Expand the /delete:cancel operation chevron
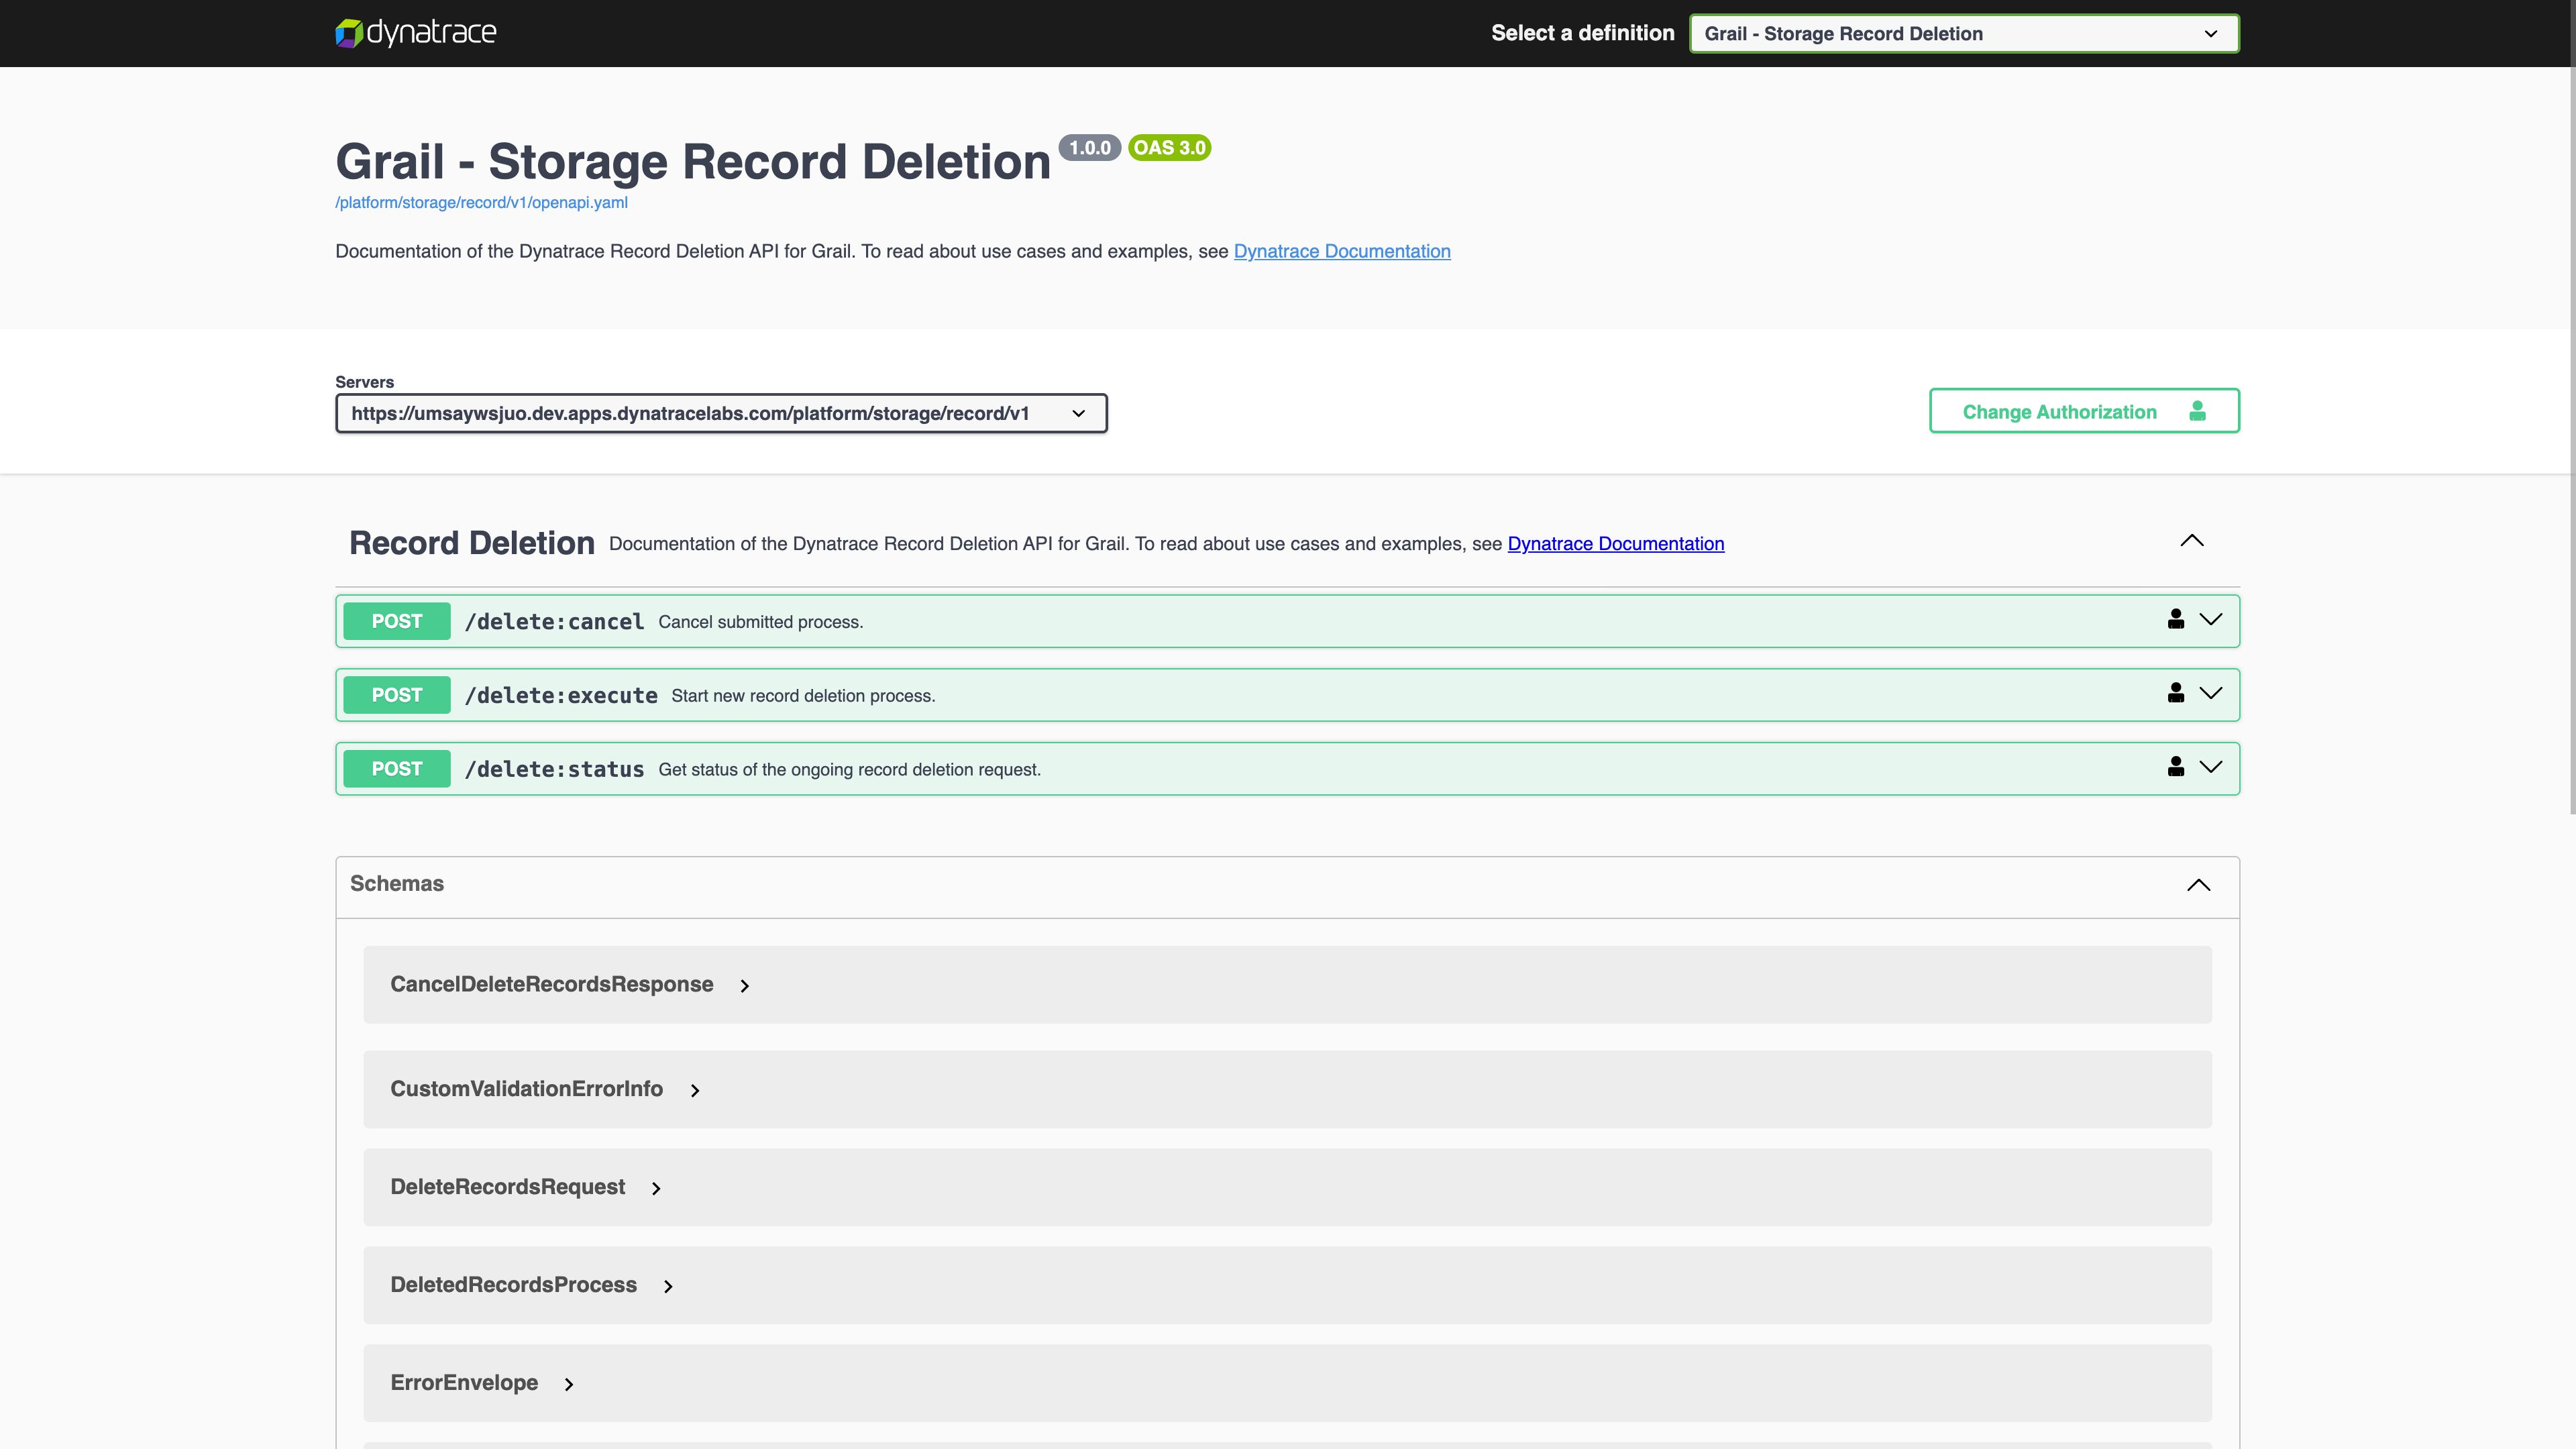The height and width of the screenshot is (1449, 2576). coord(2210,619)
